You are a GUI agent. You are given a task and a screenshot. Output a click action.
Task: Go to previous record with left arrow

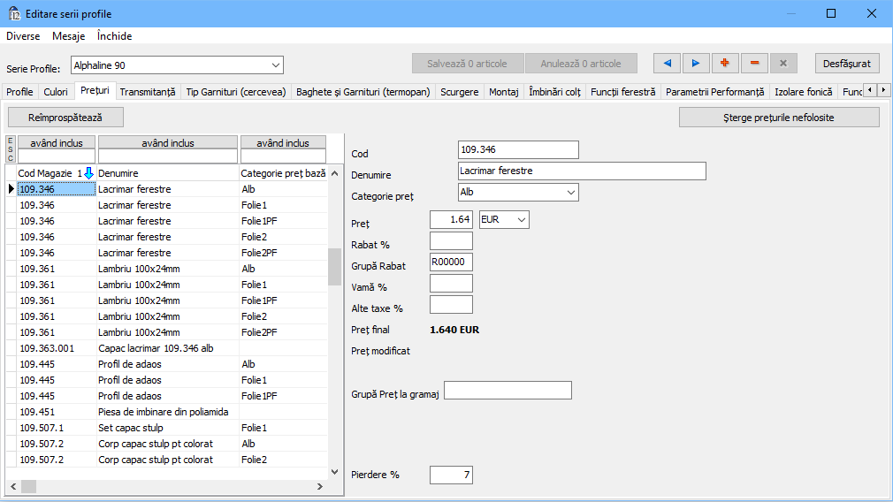(x=668, y=64)
